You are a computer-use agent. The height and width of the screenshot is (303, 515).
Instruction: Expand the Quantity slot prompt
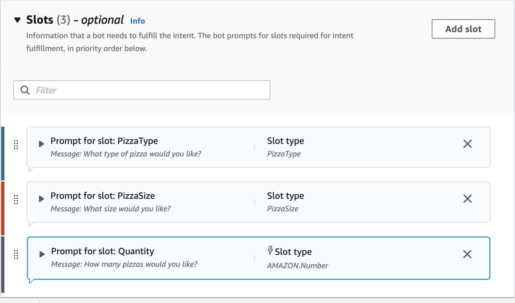tap(42, 254)
